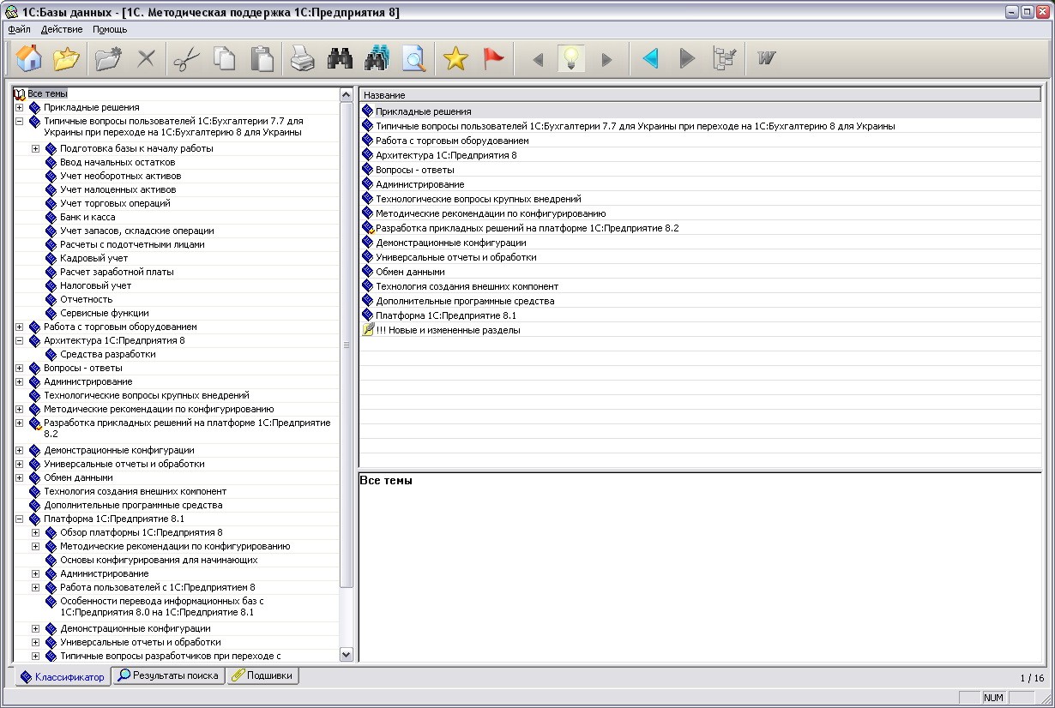Click the book icon beside 'Банк и касса'
The width and height of the screenshot is (1055, 708).
point(51,217)
